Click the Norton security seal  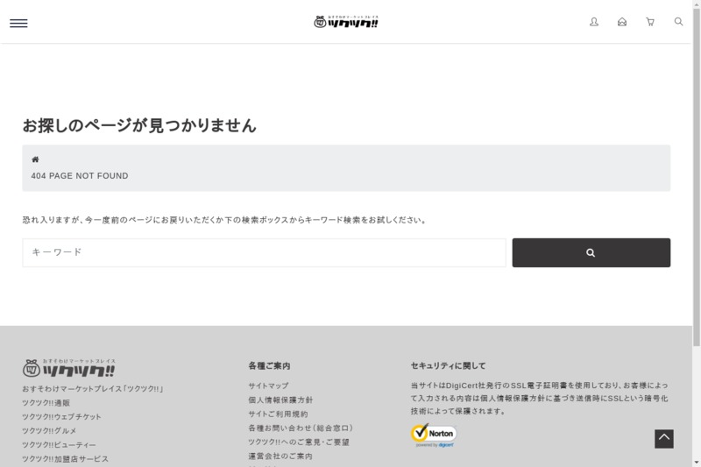coord(434,435)
